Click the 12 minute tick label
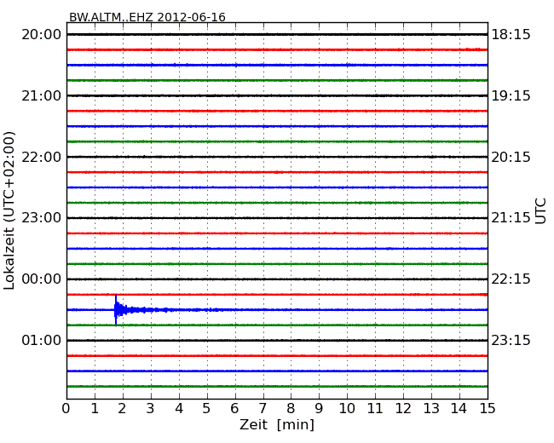This screenshot has width=554, height=443. (x=403, y=408)
